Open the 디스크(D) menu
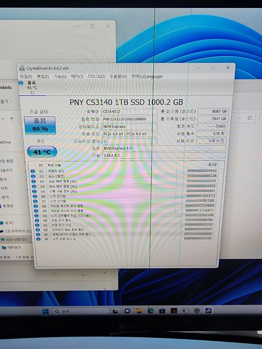 pyautogui.click(x=97, y=76)
